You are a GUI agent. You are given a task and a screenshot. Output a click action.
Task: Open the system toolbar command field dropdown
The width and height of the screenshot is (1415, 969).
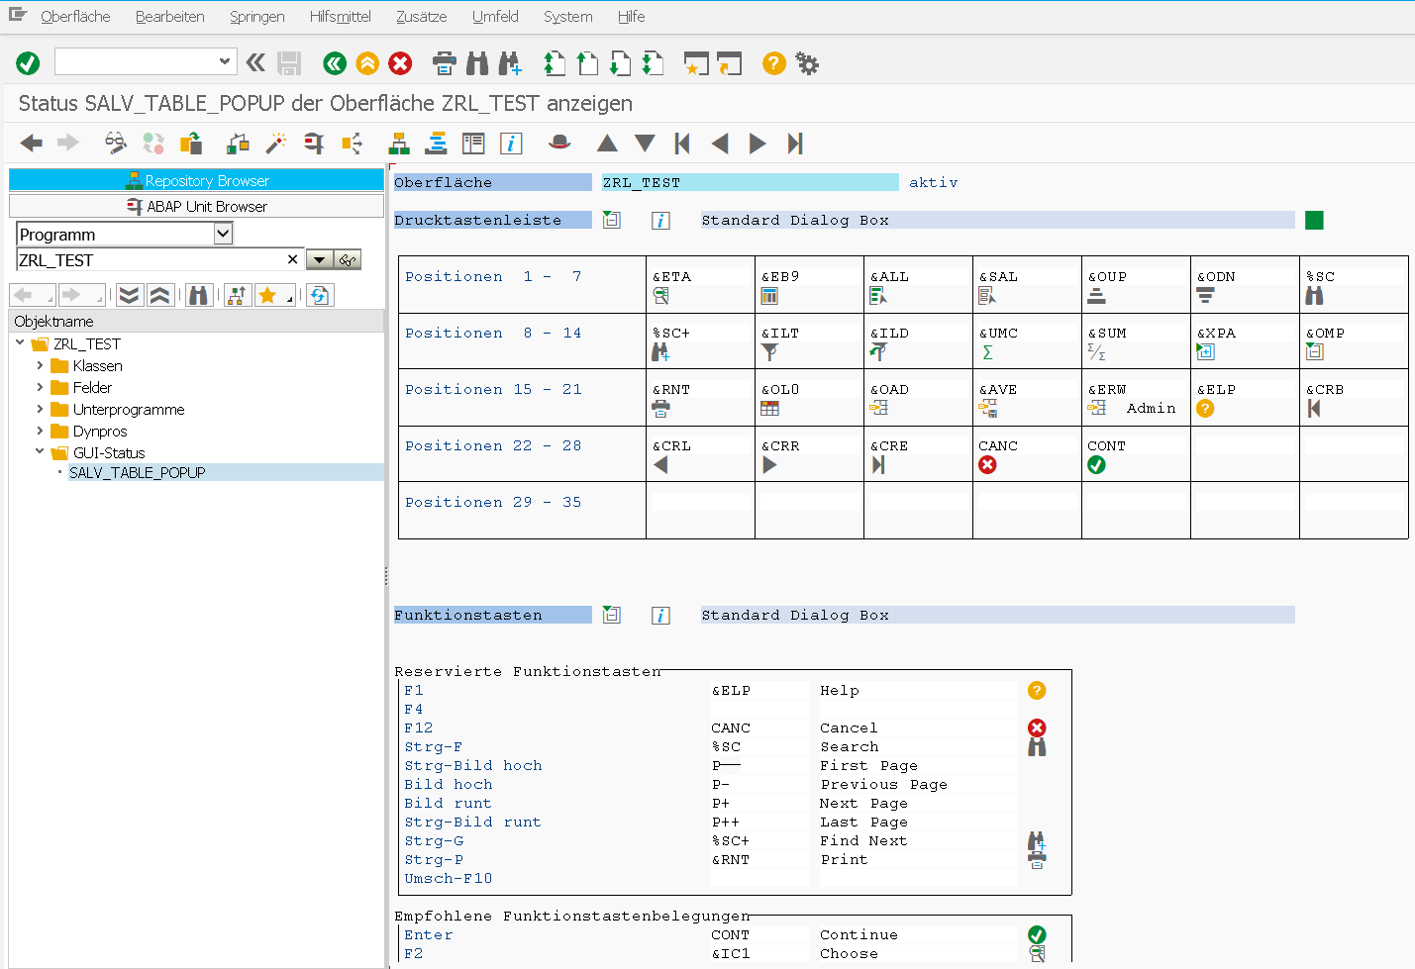pyautogui.click(x=225, y=61)
